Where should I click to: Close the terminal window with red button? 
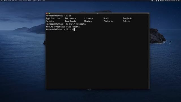point(47,13)
